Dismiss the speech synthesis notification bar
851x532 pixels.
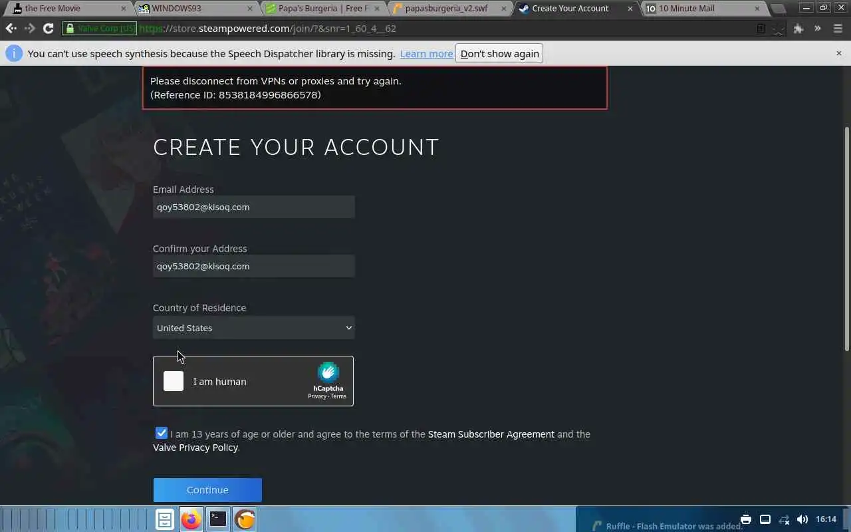pyautogui.click(x=838, y=53)
